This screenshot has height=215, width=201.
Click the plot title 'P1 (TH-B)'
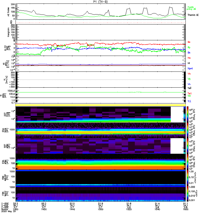coord(100,2)
